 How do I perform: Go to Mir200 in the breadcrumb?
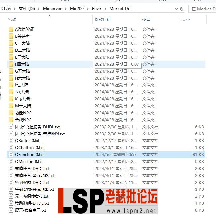click(77, 9)
